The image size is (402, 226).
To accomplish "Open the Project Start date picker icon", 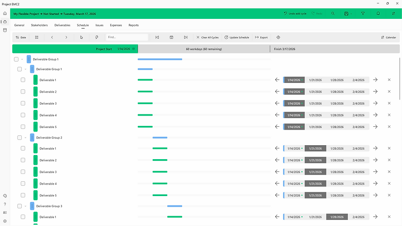I will (134, 49).
